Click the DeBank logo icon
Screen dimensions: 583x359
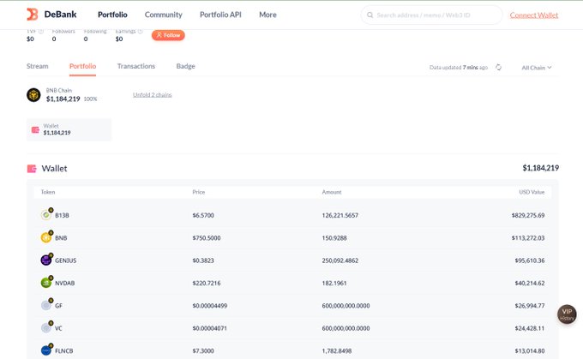33,15
